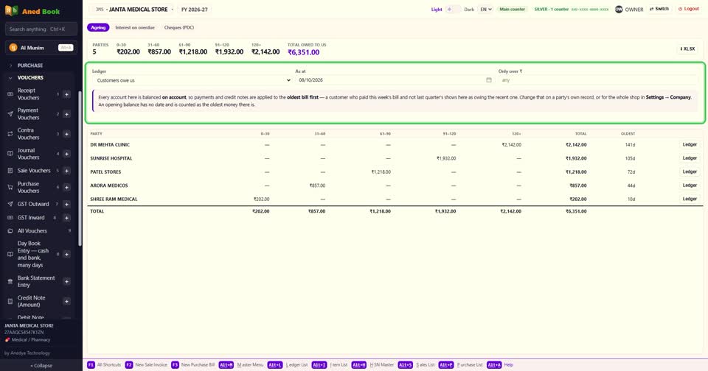Add a new Receipt Voucher with plus
The height and width of the screenshot is (371, 708).
coord(66,94)
